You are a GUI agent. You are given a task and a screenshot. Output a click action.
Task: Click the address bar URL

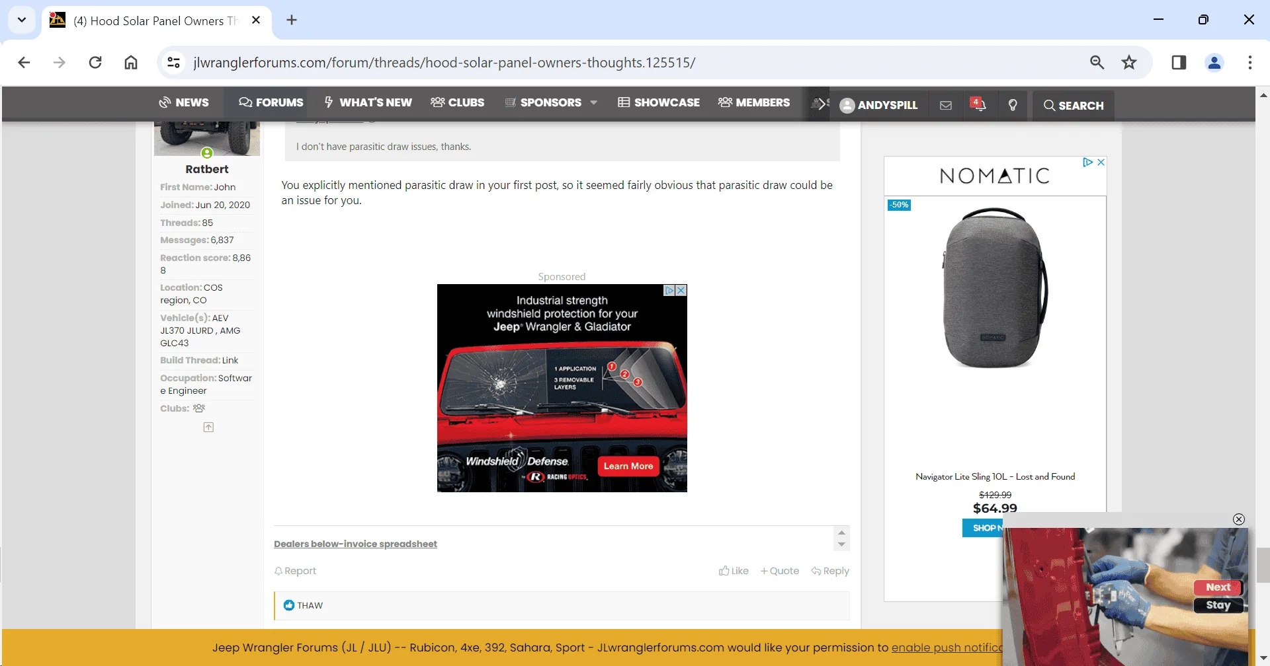[x=444, y=62]
